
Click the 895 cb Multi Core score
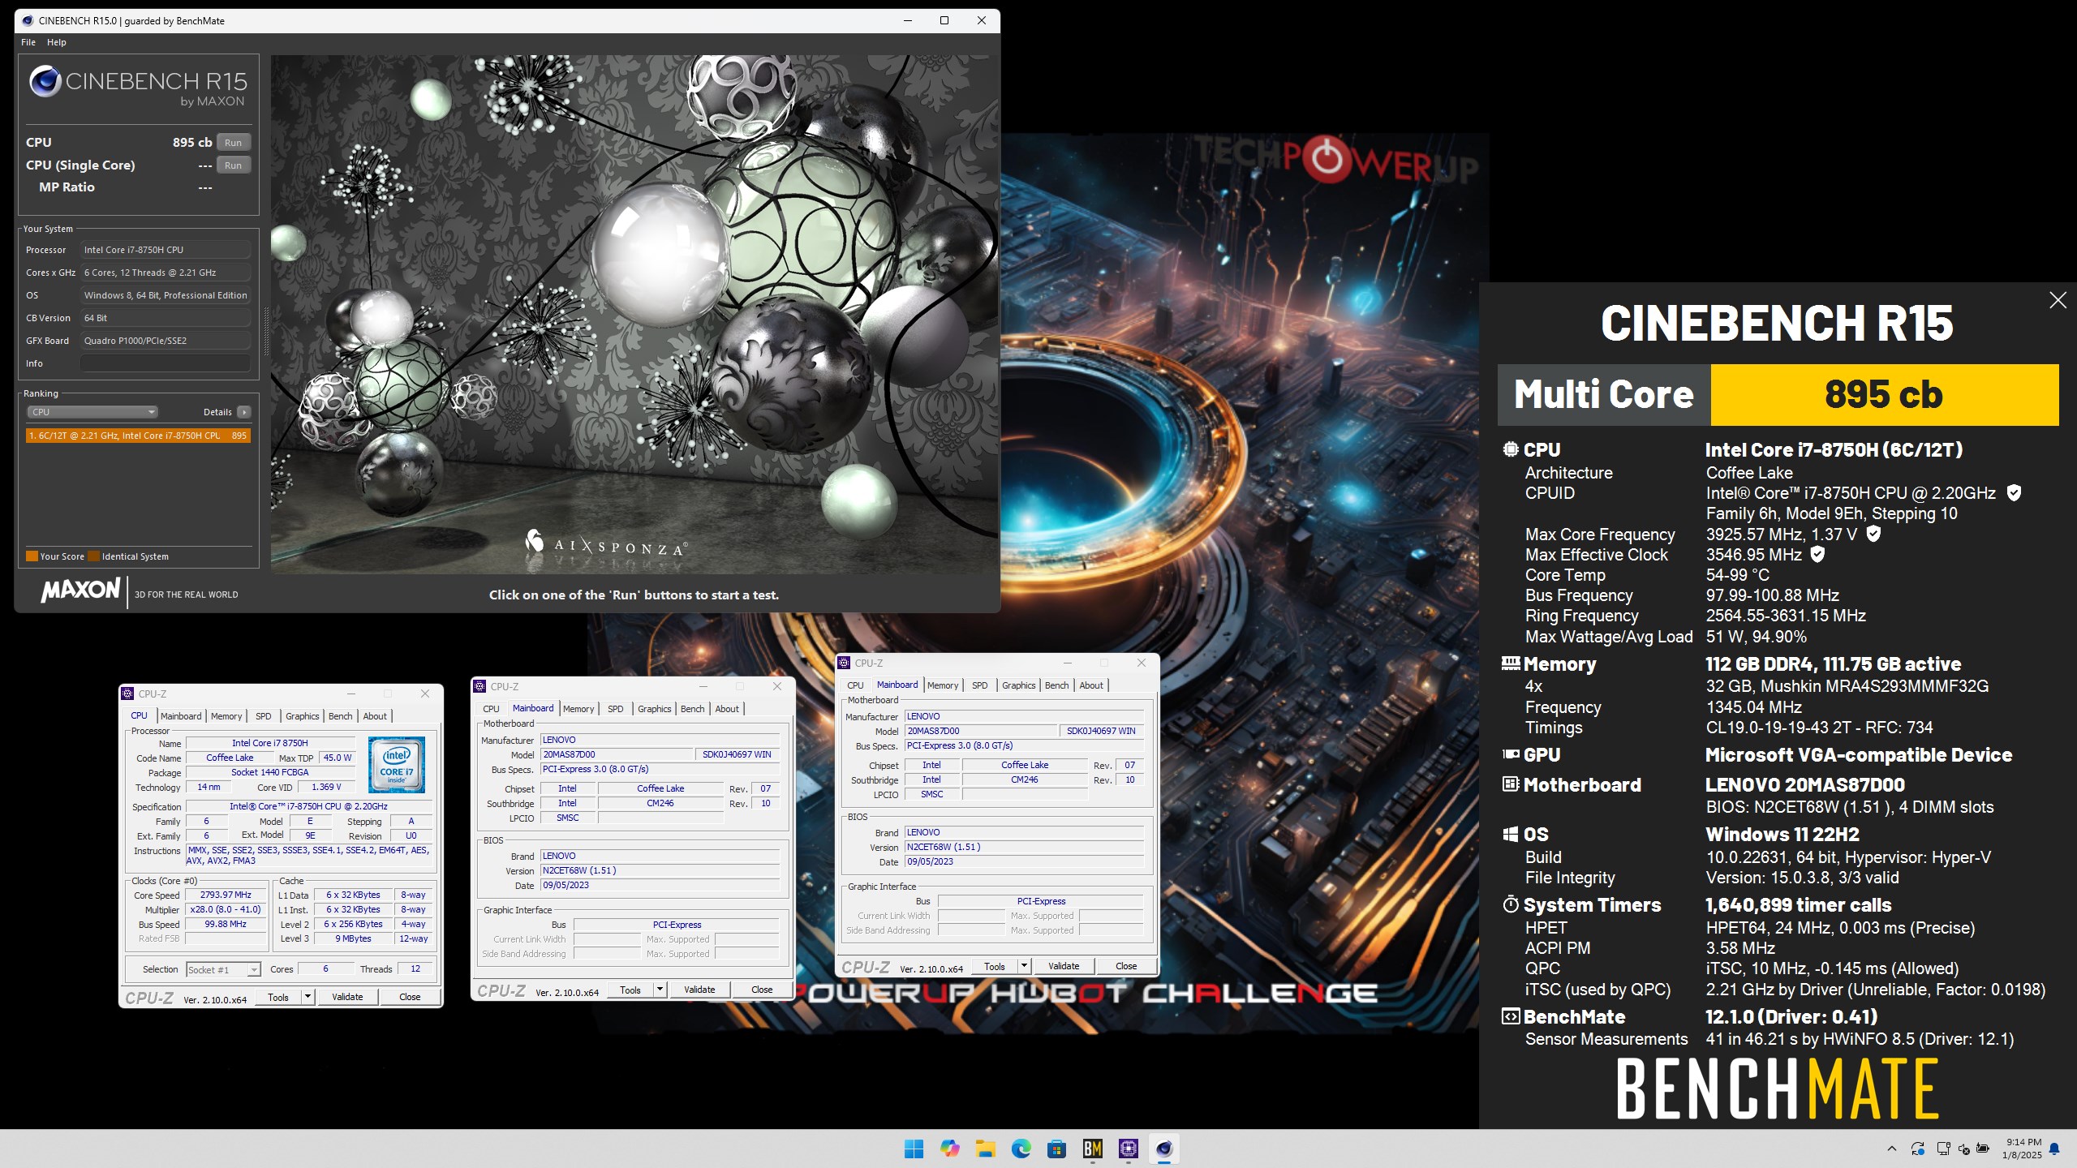[x=1884, y=395]
